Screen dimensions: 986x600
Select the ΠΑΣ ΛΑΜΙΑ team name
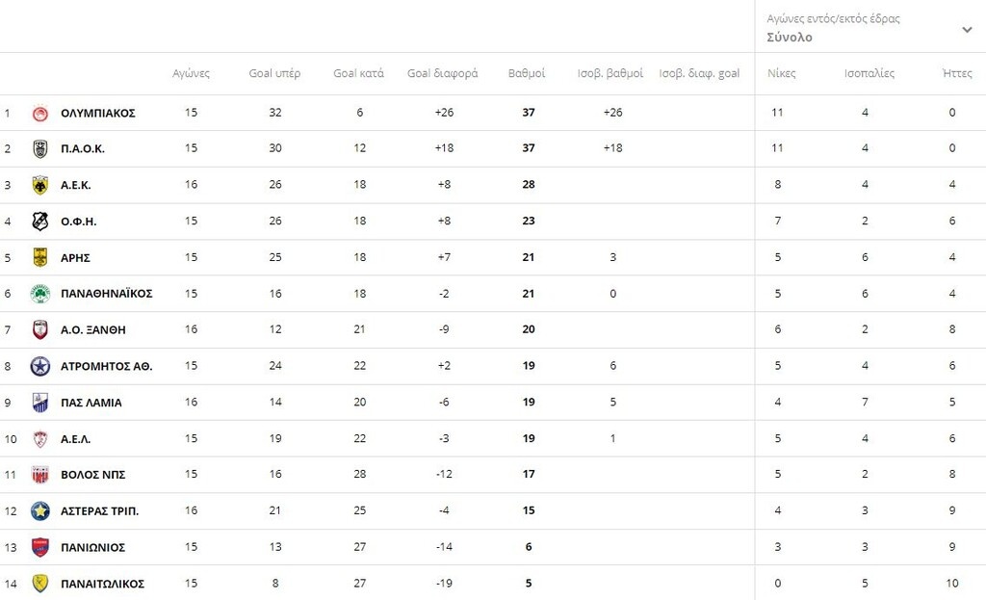[x=91, y=403]
